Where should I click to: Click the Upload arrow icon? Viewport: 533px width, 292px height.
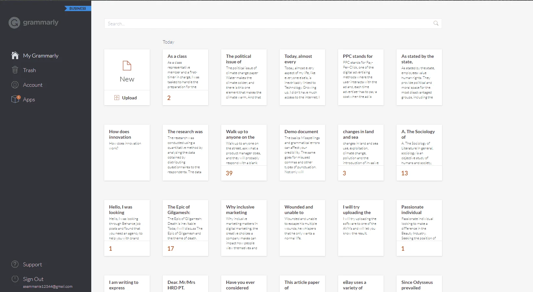117,98
